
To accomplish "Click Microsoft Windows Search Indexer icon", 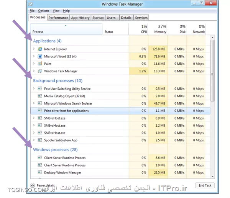I will 40,103.
